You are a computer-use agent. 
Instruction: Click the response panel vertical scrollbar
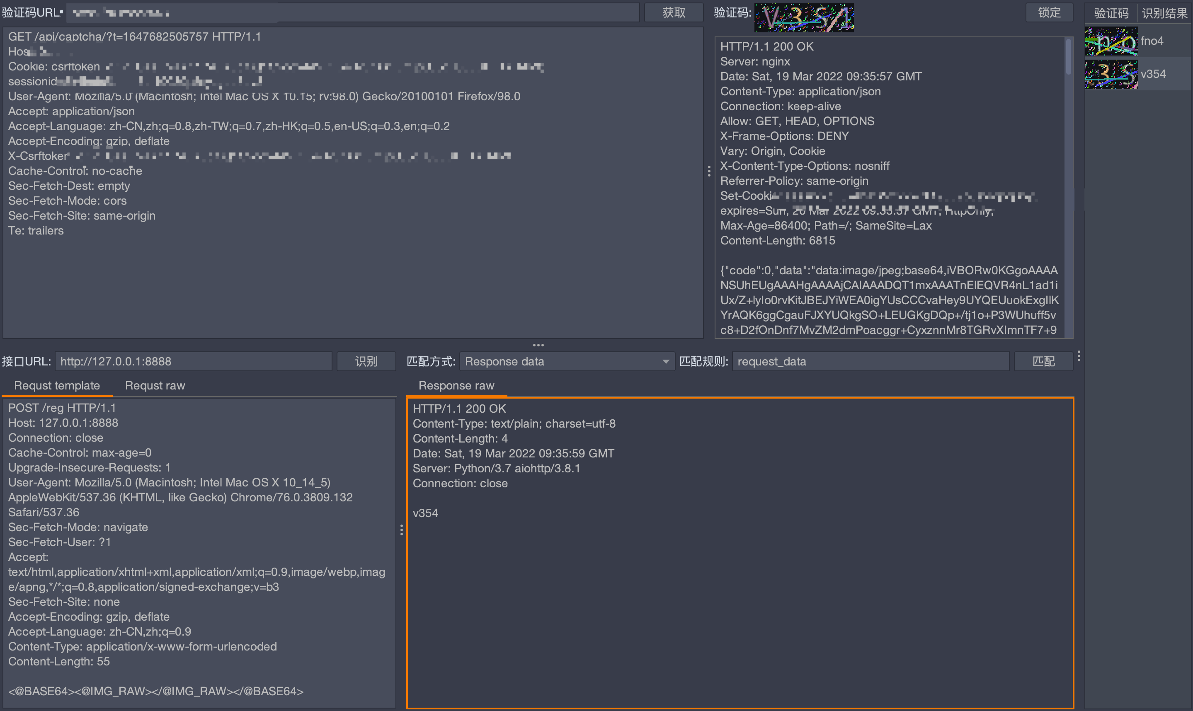tap(1068, 58)
